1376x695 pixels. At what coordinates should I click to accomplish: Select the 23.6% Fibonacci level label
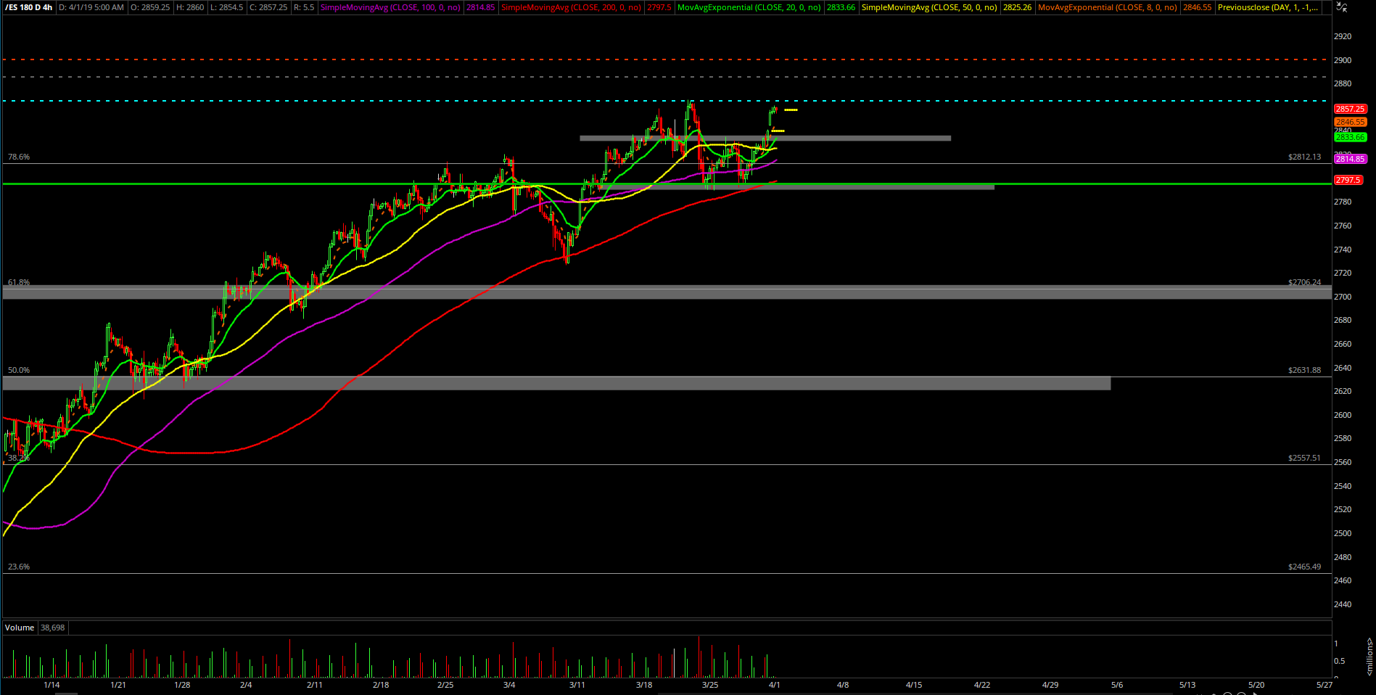(x=19, y=567)
